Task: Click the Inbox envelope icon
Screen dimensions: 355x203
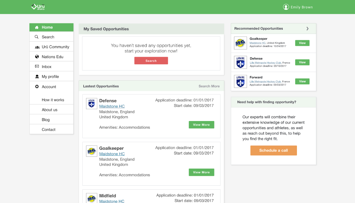Action: point(37,66)
